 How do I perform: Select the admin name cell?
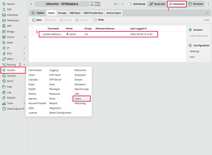click(x=71, y=34)
